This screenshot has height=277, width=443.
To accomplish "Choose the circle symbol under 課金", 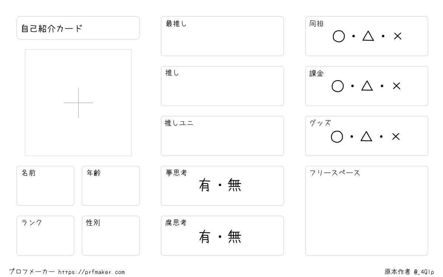I will (x=337, y=86).
